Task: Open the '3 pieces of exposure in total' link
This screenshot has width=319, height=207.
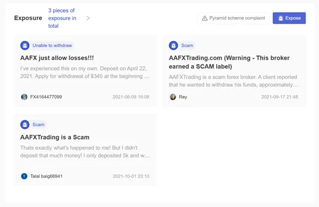Action: coord(62,18)
